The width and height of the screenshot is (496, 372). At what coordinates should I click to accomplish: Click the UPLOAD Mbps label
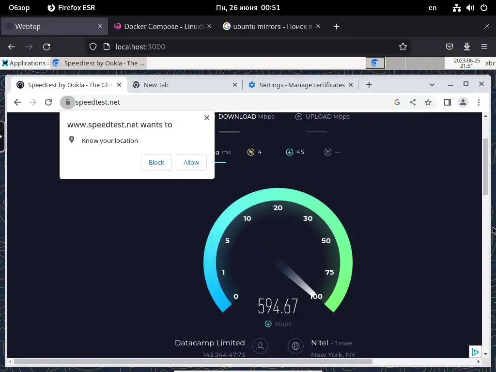tap(327, 116)
